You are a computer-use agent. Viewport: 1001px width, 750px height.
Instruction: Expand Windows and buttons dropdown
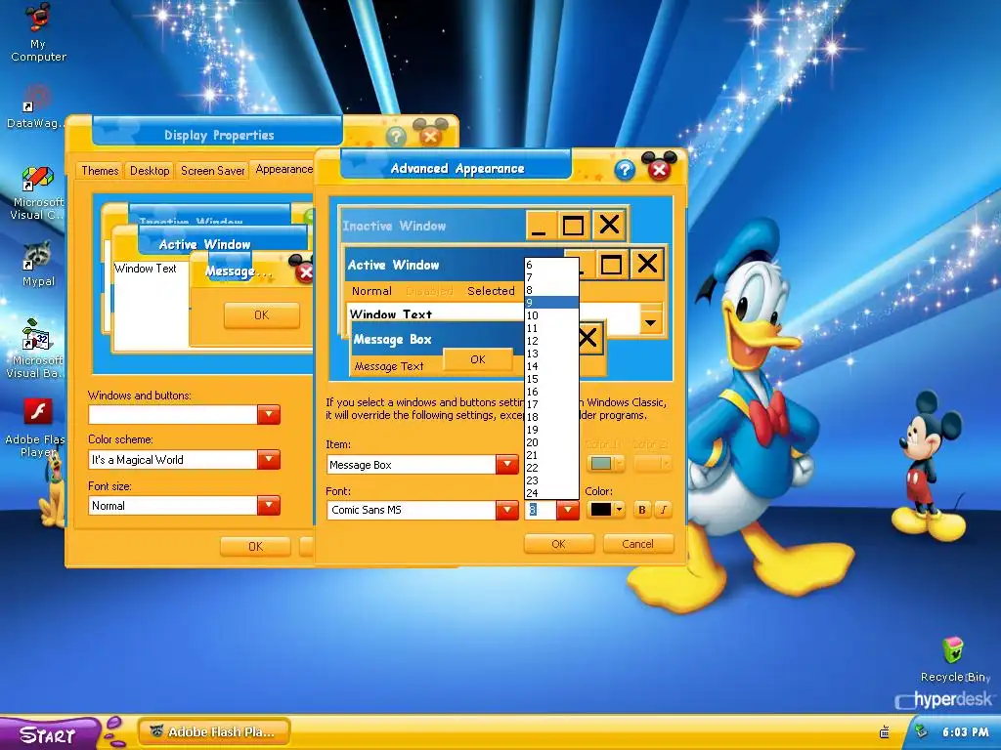pos(269,414)
